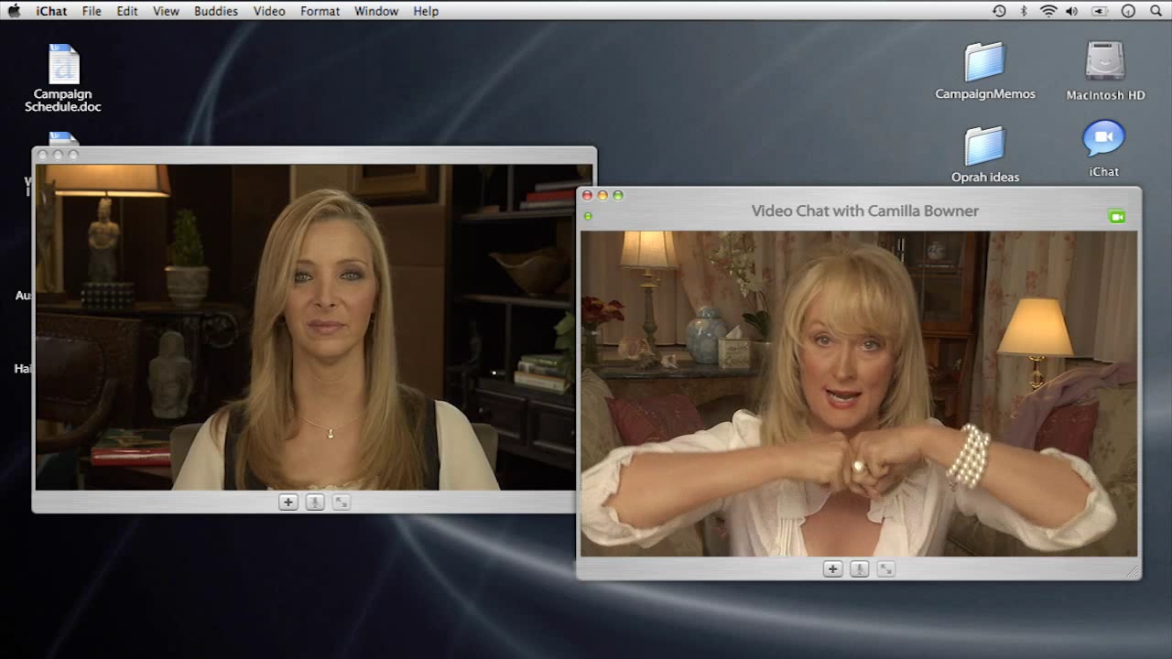Select the Macintosh HD drive icon
Viewport: 1172px width, 659px height.
point(1105,70)
